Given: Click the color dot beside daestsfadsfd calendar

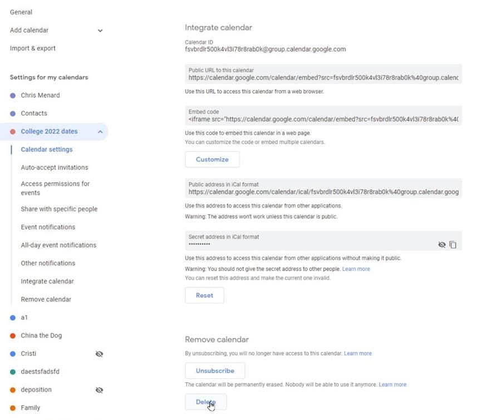Looking at the screenshot, I should point(12,372).
